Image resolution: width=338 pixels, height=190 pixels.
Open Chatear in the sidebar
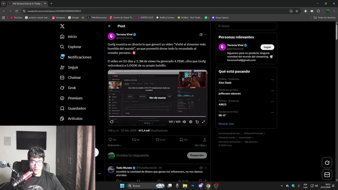70,78
